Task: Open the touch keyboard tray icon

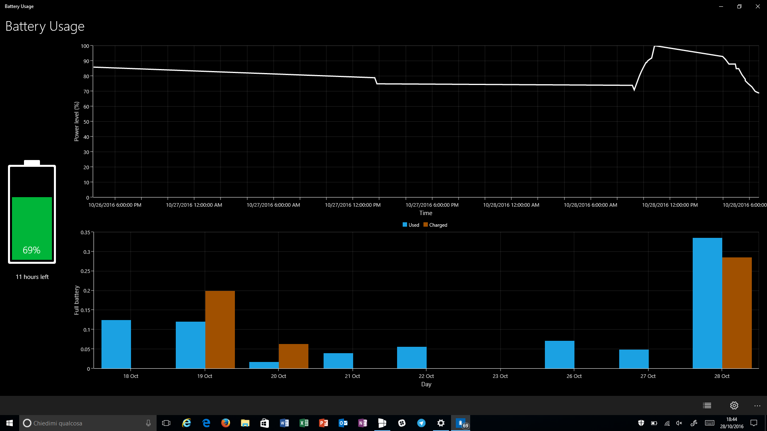Action: point(709,423)
